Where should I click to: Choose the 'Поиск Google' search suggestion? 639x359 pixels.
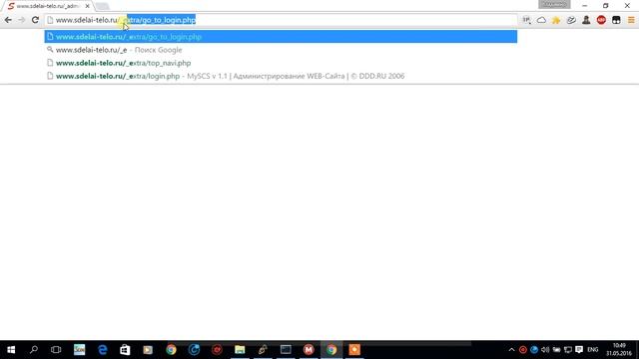tap(281, 50)
